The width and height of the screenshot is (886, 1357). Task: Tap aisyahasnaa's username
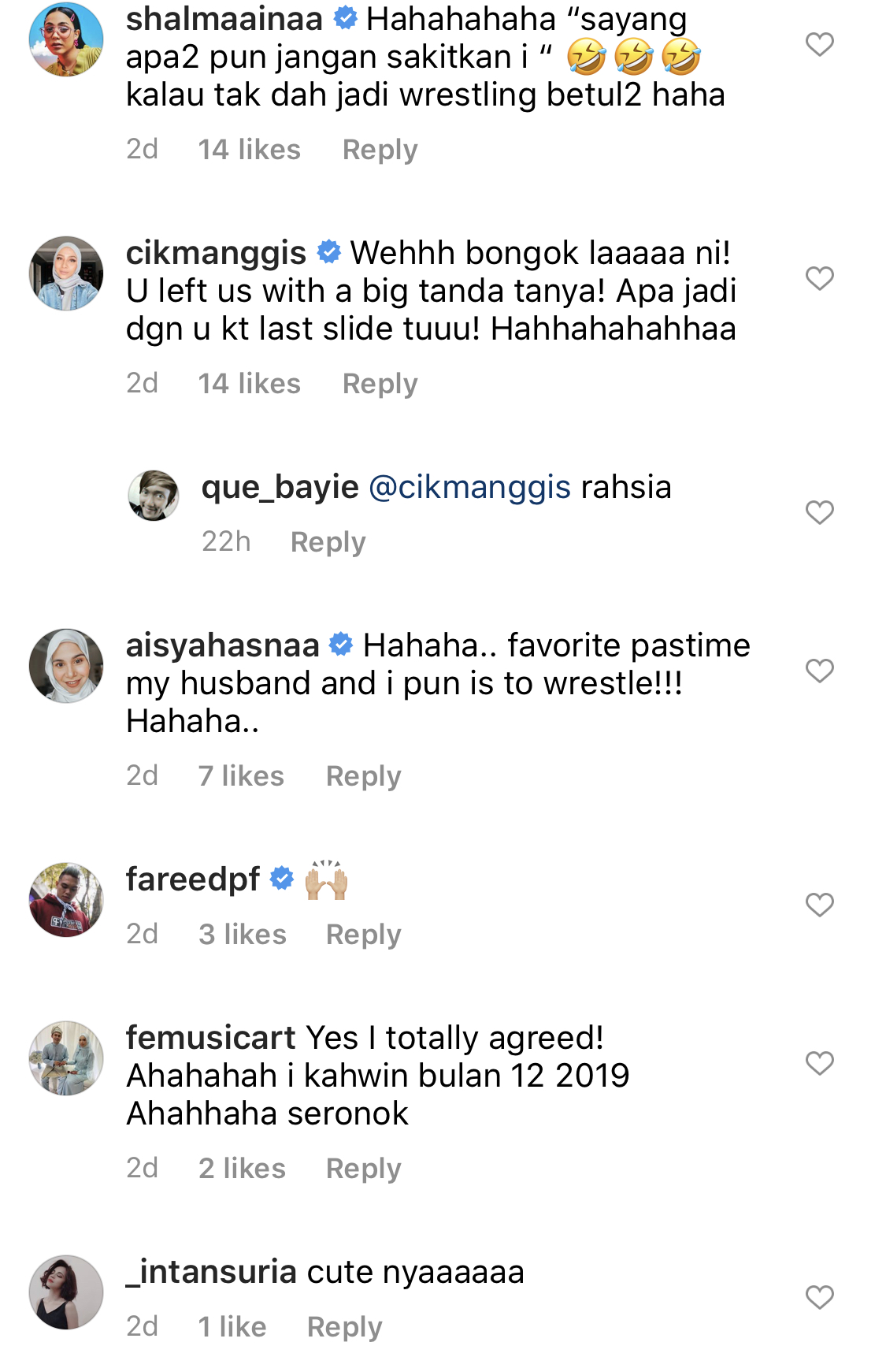222,645
